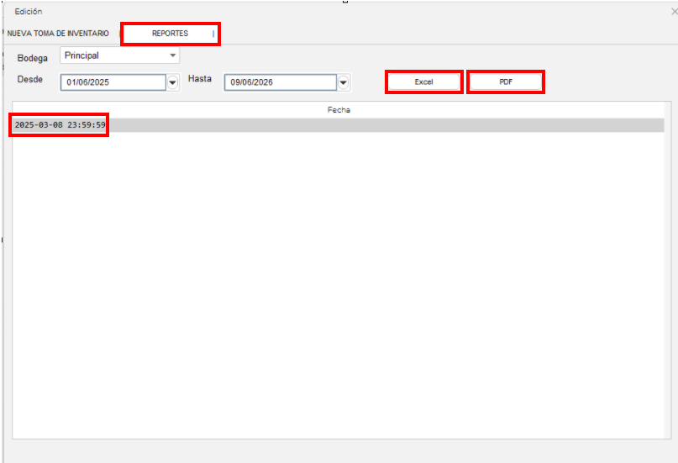The height and width of the screenshot is (463, 678).
Task: Click the Edición window title
Action: [x=29, y=12]
